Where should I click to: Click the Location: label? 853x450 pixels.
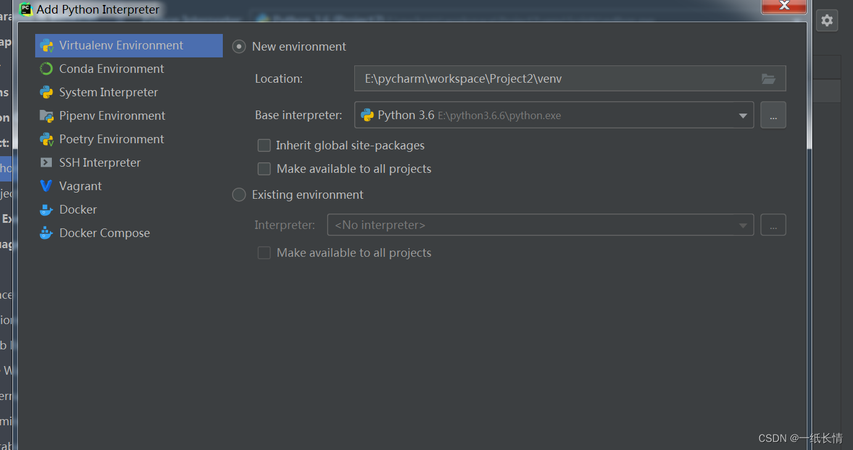coord(279,79)
